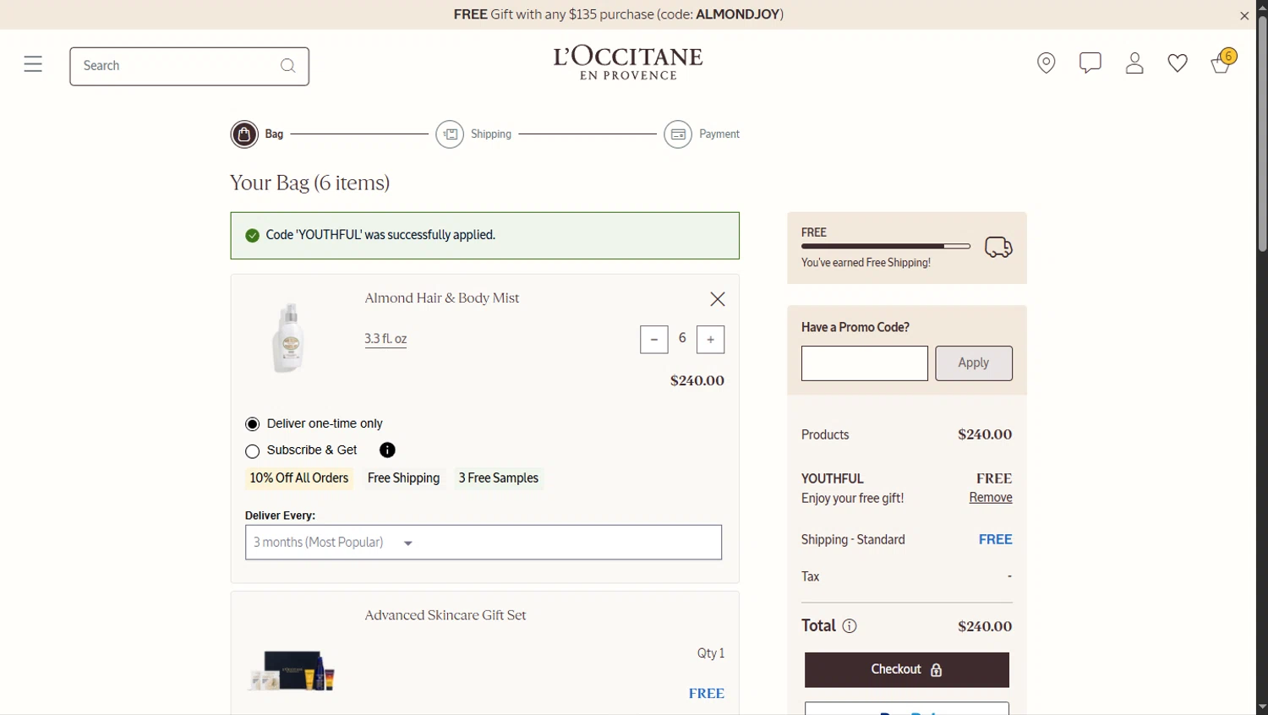This screenshot has width=1268, height=715.
Task: Open the shopping bag icon with 6 items
Action: click(x=1222, y=62)
